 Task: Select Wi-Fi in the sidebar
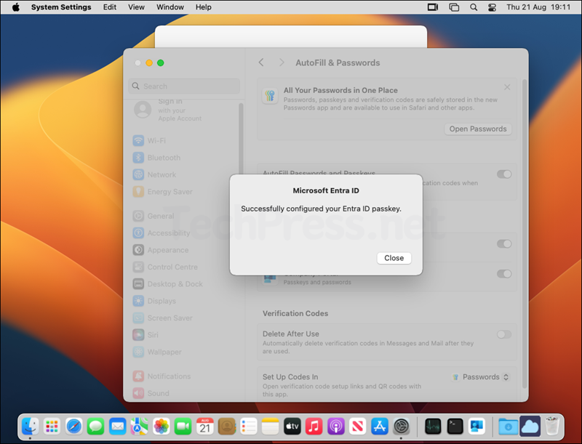149,141
